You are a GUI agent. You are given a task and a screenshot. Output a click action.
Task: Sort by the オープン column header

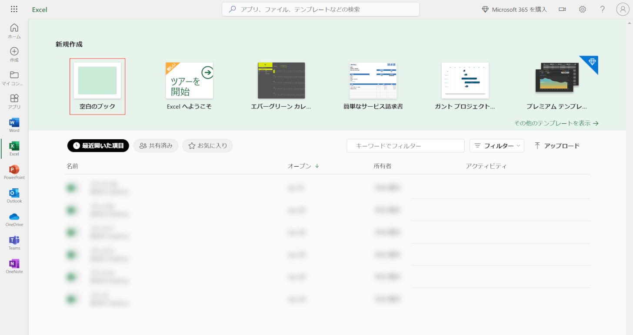tap(303, 166)
